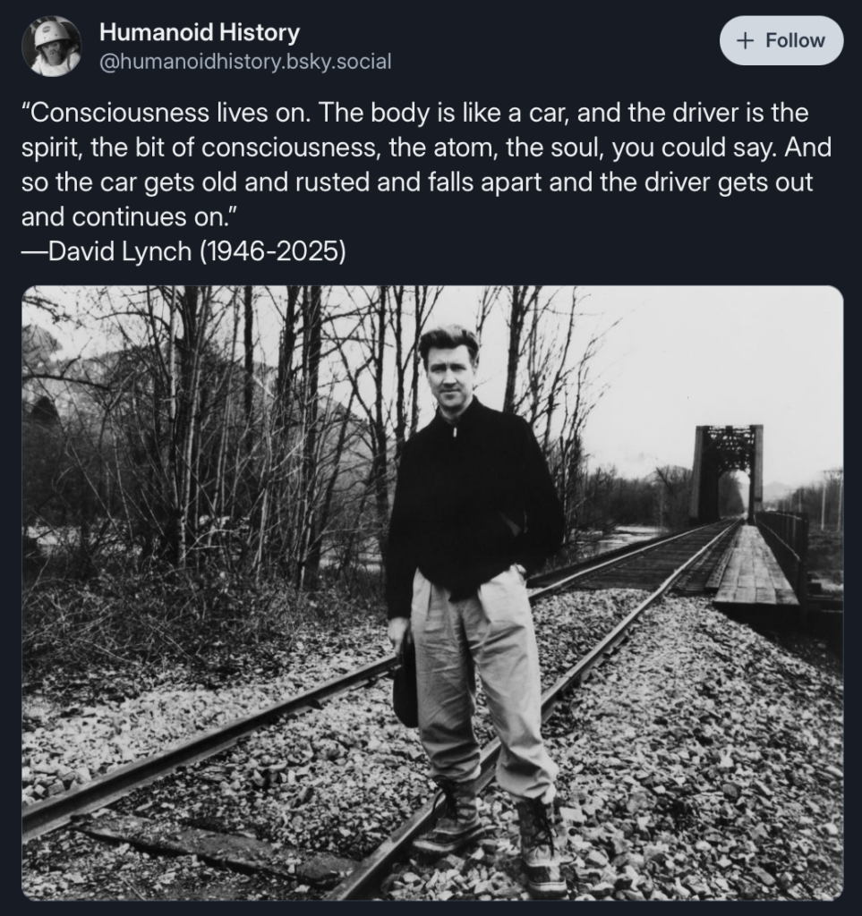Click the quote line starting "spirit, the bit"
862x916 pixels.
tap(425, 148)
